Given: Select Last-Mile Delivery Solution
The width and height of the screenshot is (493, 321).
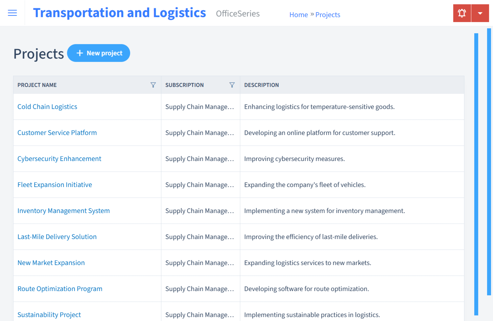Looking at the screenshot, I should 57,237.
